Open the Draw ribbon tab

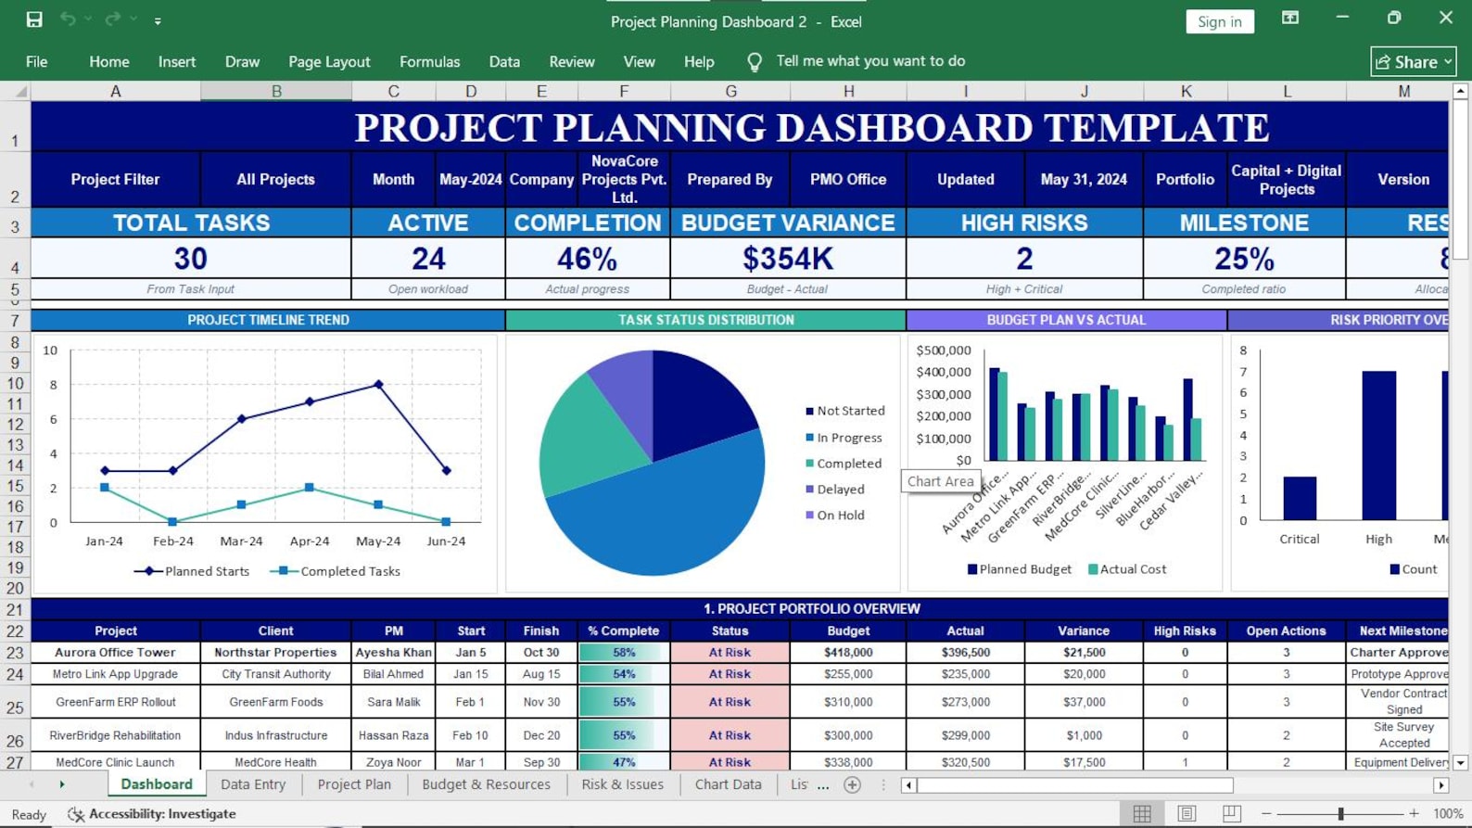tap(242, 62)
